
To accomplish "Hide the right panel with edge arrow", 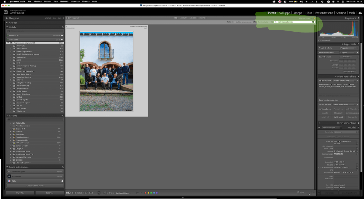I will coord(363,106).
